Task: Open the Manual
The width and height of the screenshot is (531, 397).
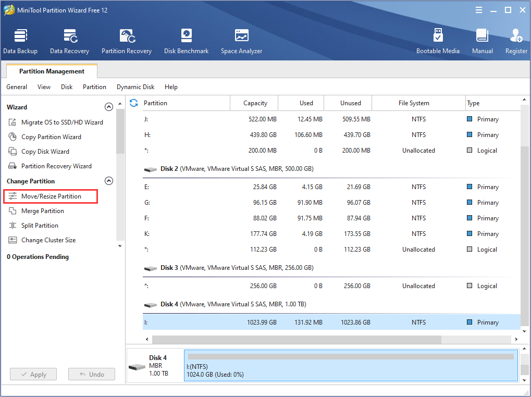Action: click(482, 41)
